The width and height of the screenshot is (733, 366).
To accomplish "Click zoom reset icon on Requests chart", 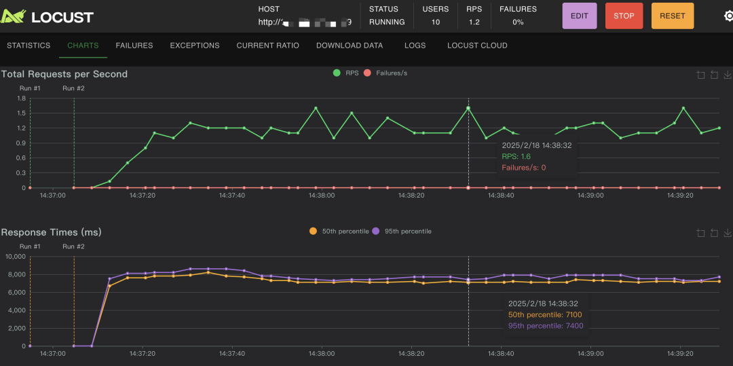I will 714,75.
